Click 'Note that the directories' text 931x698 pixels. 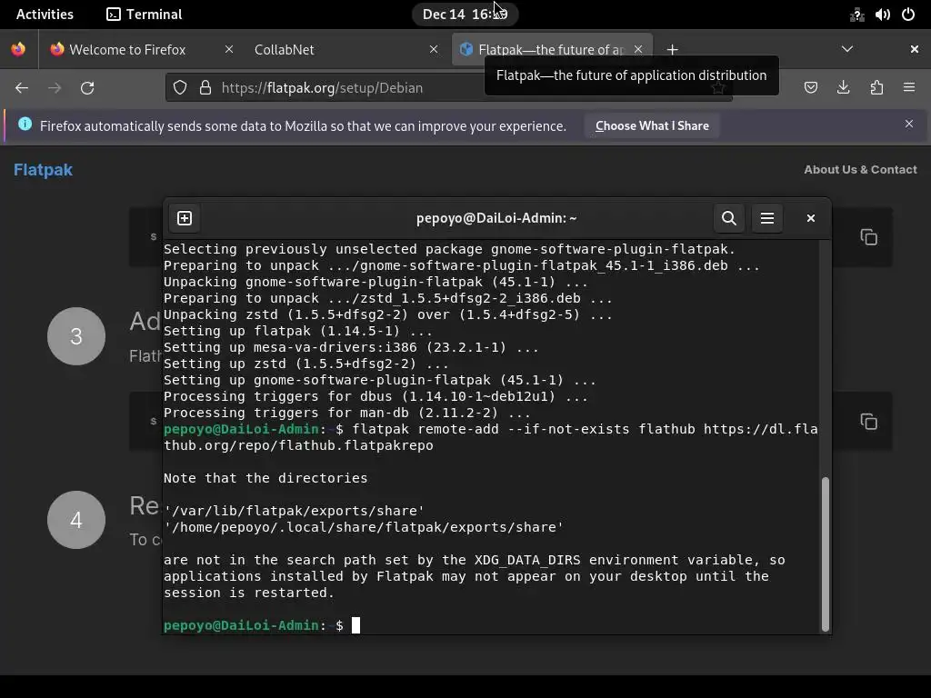(x=265, y=478)
